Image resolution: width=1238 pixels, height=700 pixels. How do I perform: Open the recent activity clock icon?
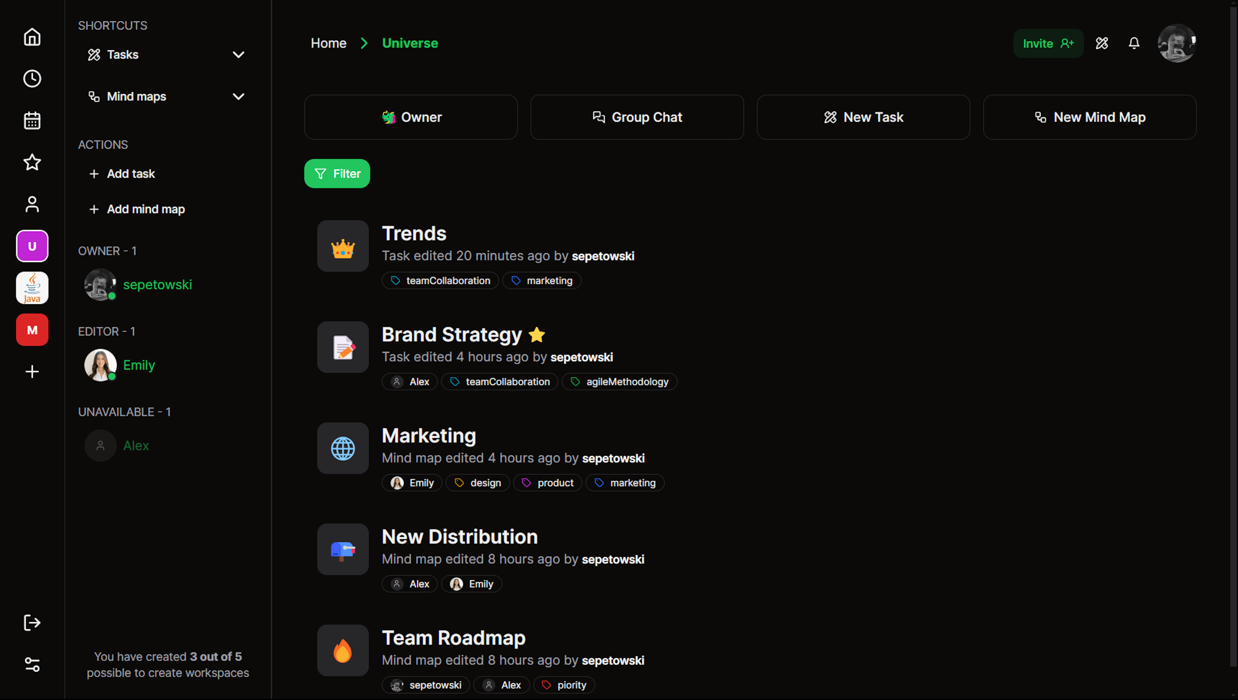click(x=32, y=79)
